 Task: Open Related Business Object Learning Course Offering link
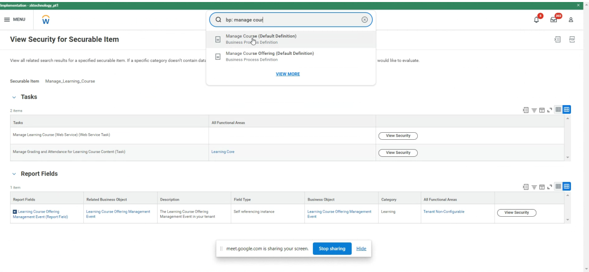click(x=118, y=214)
